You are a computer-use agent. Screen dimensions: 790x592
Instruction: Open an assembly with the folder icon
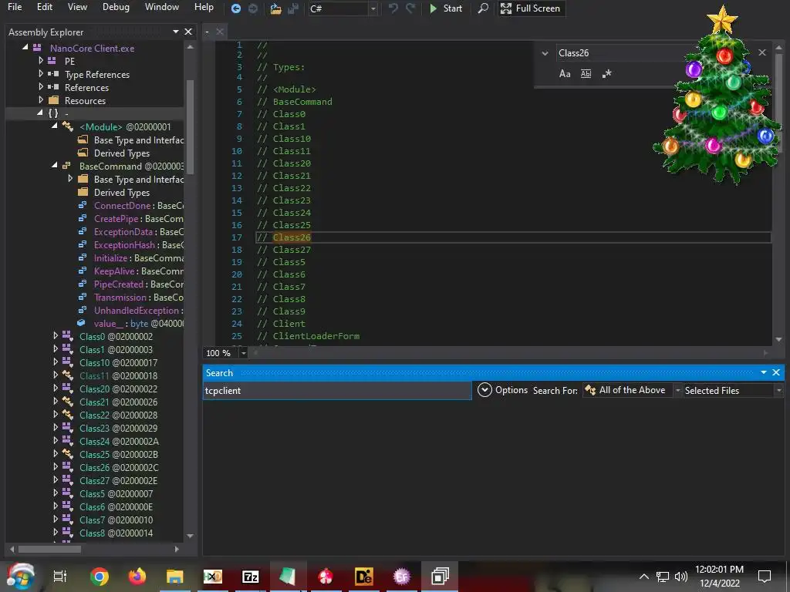[x=275, y=8]
